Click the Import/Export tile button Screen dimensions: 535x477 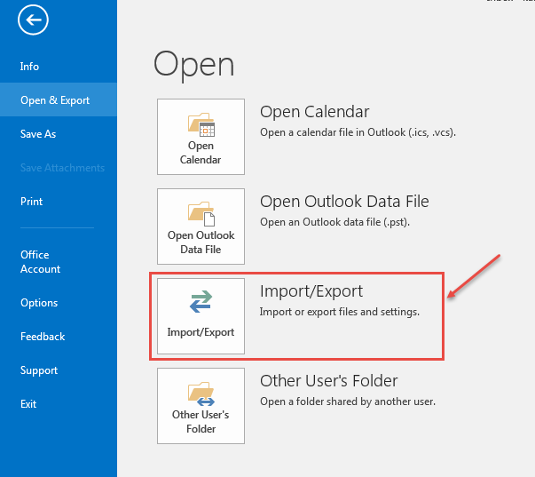(x=201, y=316)
